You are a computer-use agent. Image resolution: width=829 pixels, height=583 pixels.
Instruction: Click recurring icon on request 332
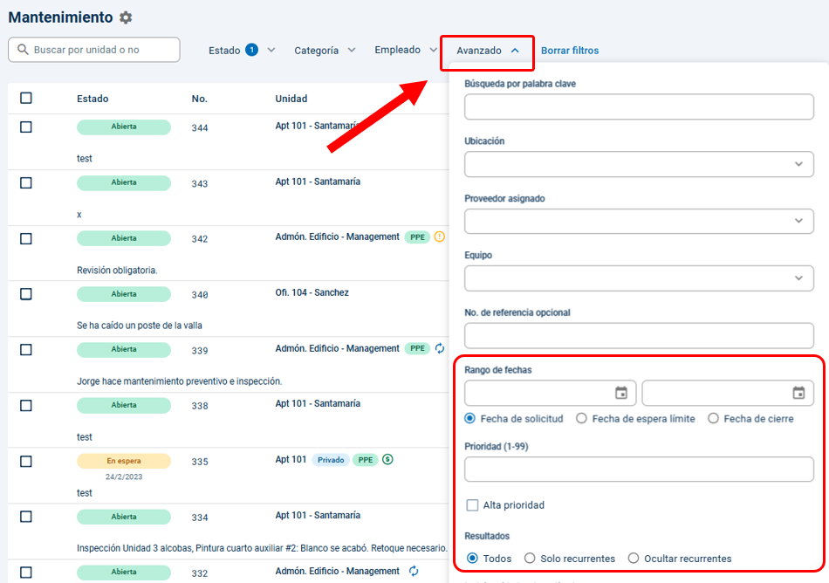[414, 571]
